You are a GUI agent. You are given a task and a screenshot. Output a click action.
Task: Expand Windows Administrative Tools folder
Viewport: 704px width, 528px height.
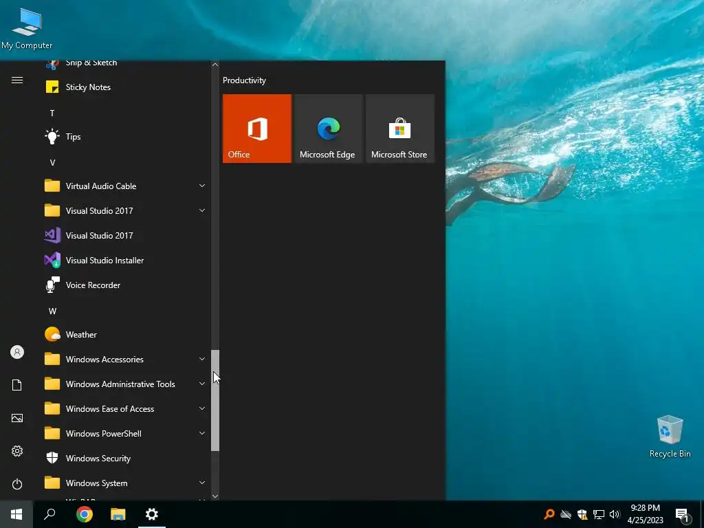(125, 384)
